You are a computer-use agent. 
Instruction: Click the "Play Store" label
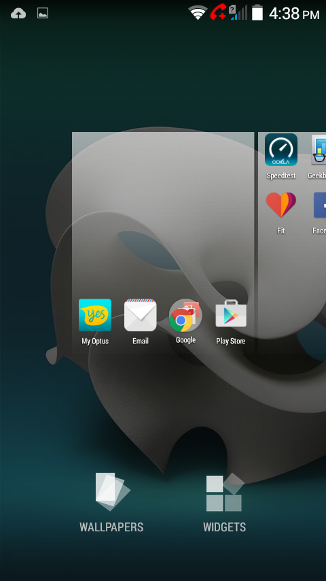[230, 341]
